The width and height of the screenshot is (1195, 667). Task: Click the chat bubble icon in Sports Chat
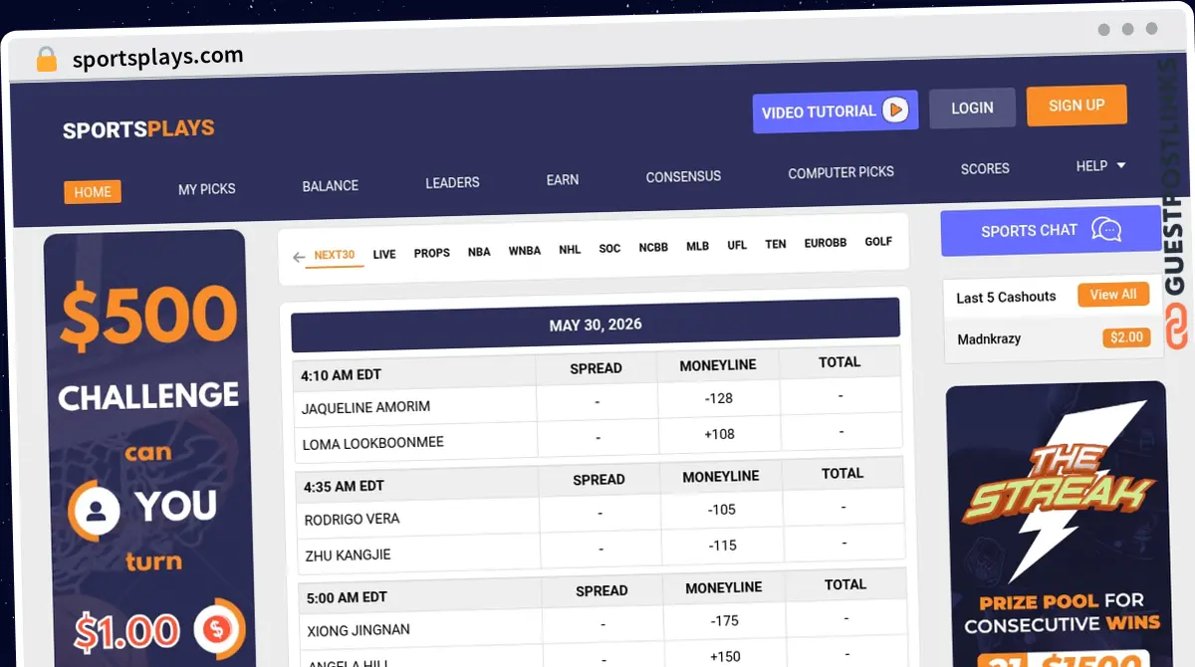coord(1106,229)
